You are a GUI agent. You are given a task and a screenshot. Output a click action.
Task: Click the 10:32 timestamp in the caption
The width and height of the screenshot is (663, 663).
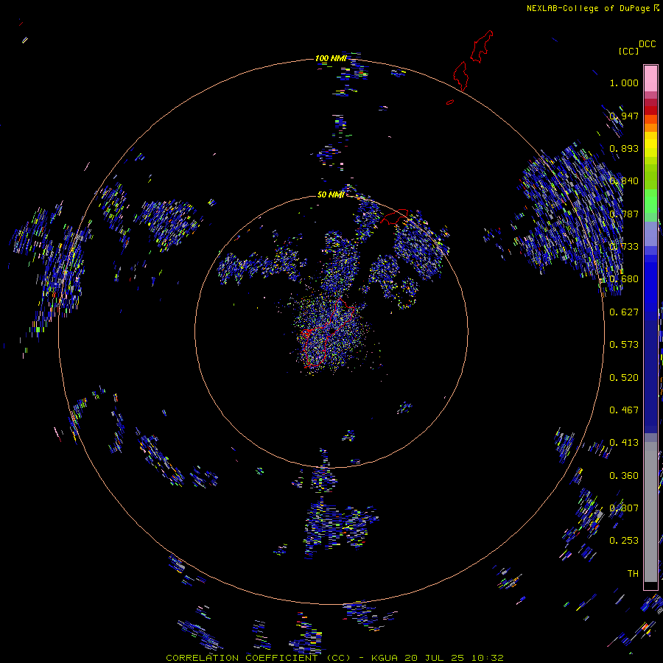(x=488, y=658)
